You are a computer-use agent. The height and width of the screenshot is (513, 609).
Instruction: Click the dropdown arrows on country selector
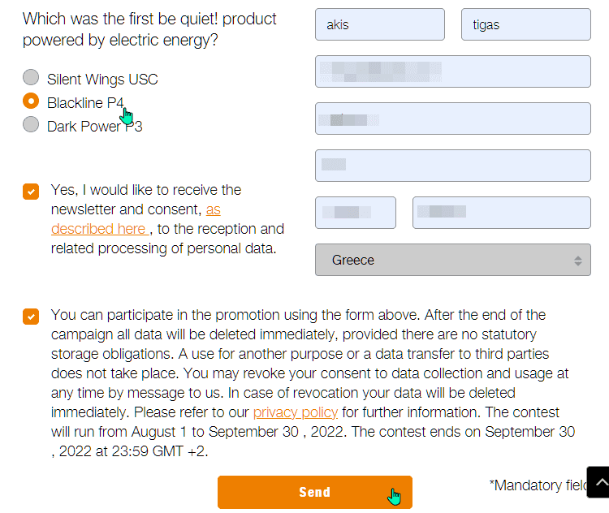[x=578, y=261]
